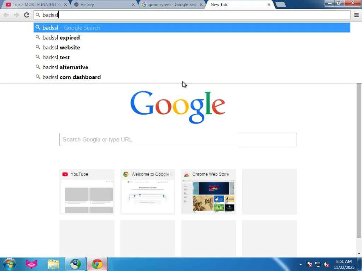Click the Chrome favicon on Welcome tile
Screen dimensions: 362x271
tap(126, 174)
